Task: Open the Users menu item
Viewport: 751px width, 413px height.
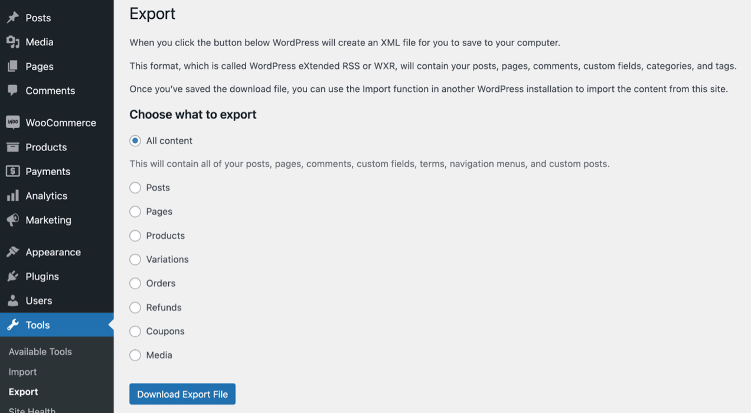Action: [57, 300]
